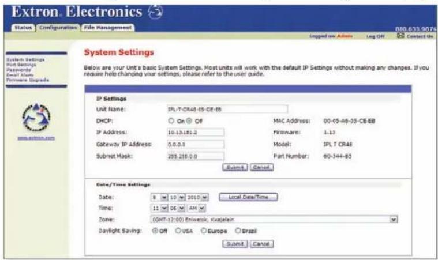Click the Local Date/Time button

point(248,197)
